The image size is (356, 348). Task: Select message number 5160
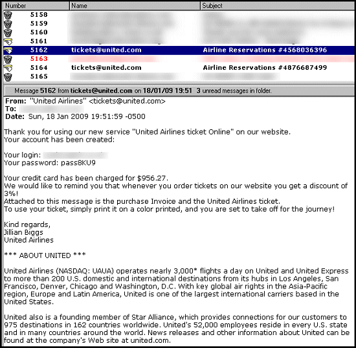coord(39,32)
